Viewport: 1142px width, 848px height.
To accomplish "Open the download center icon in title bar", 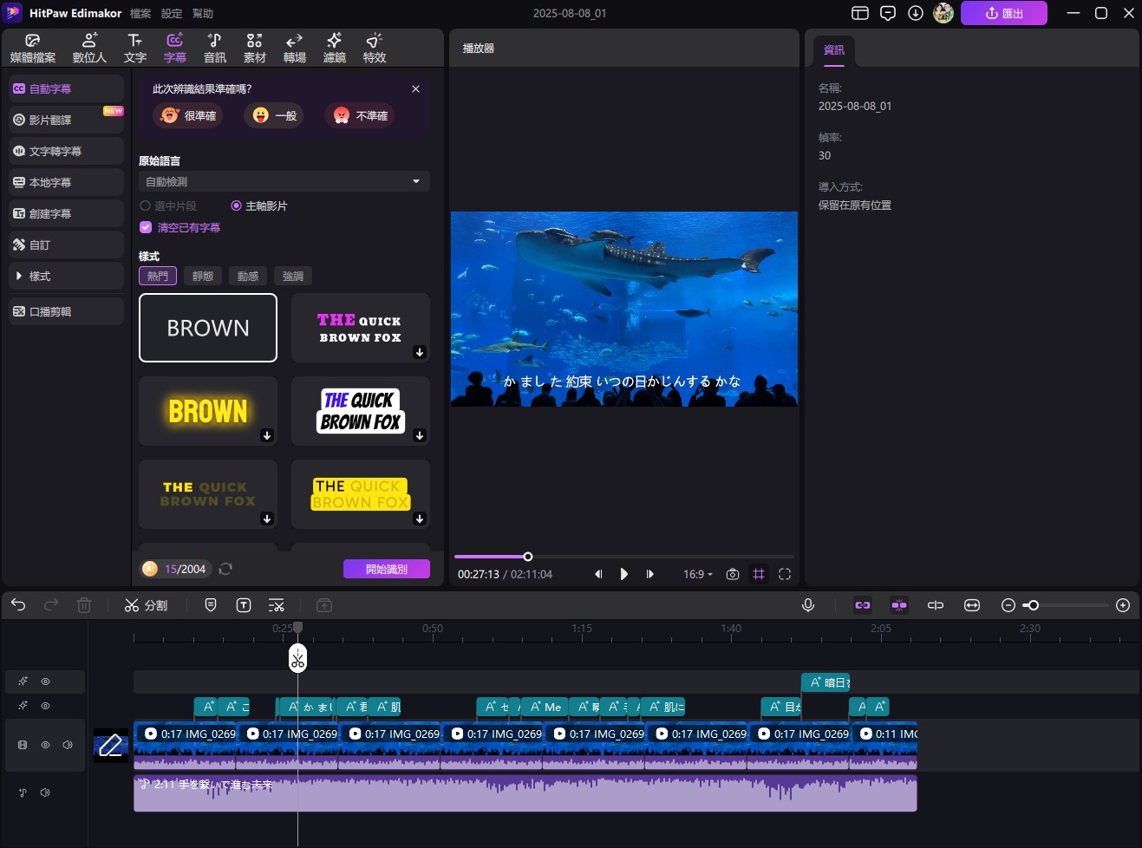I will 916,13.
